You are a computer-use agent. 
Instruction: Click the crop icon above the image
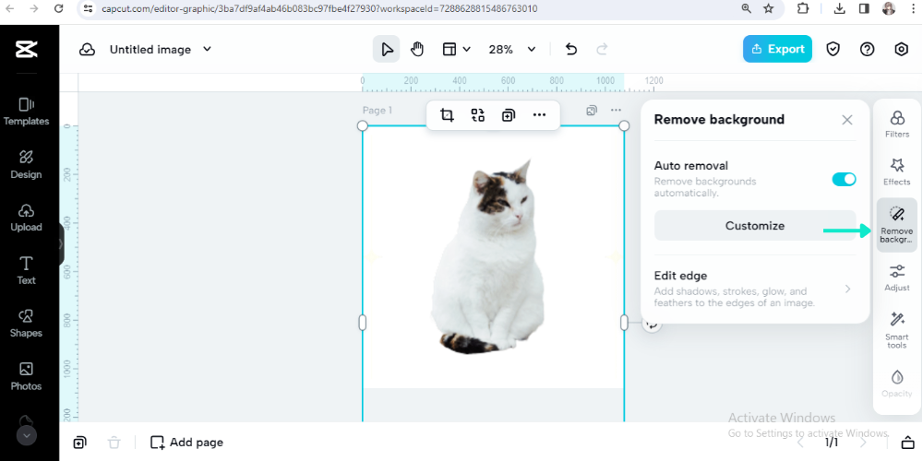tap(447, 115)
